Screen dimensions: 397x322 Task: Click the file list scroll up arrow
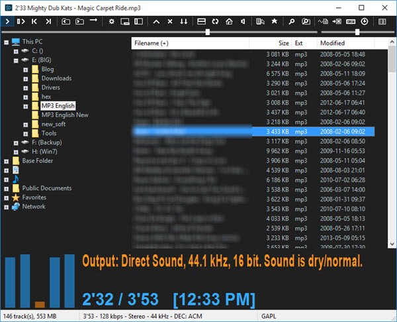click(x=392, y=42)
